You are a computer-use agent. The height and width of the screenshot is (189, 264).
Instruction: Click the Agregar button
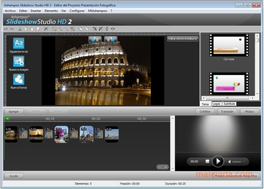pyautogui.click(x=13, y=111)
